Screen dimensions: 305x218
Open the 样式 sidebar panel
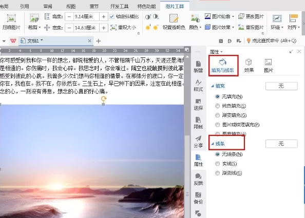tap(198, 86)
